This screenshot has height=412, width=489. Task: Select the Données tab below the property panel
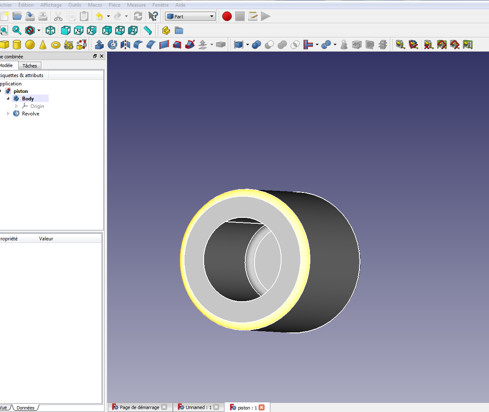(25, 408)
